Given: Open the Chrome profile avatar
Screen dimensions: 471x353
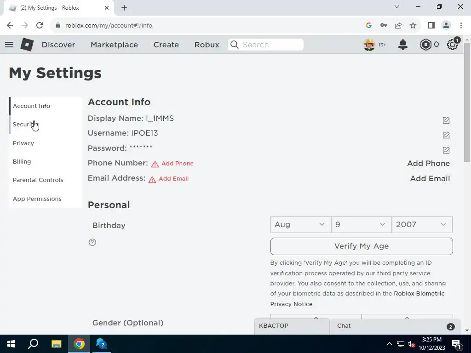Looking at the screenshot, I should tap(446, 26).
